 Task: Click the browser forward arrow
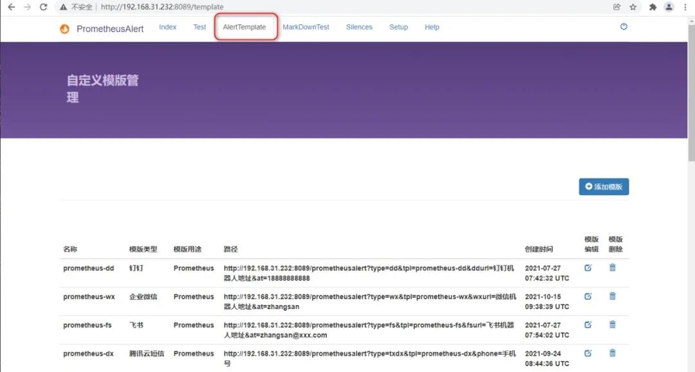pos(28,7)
